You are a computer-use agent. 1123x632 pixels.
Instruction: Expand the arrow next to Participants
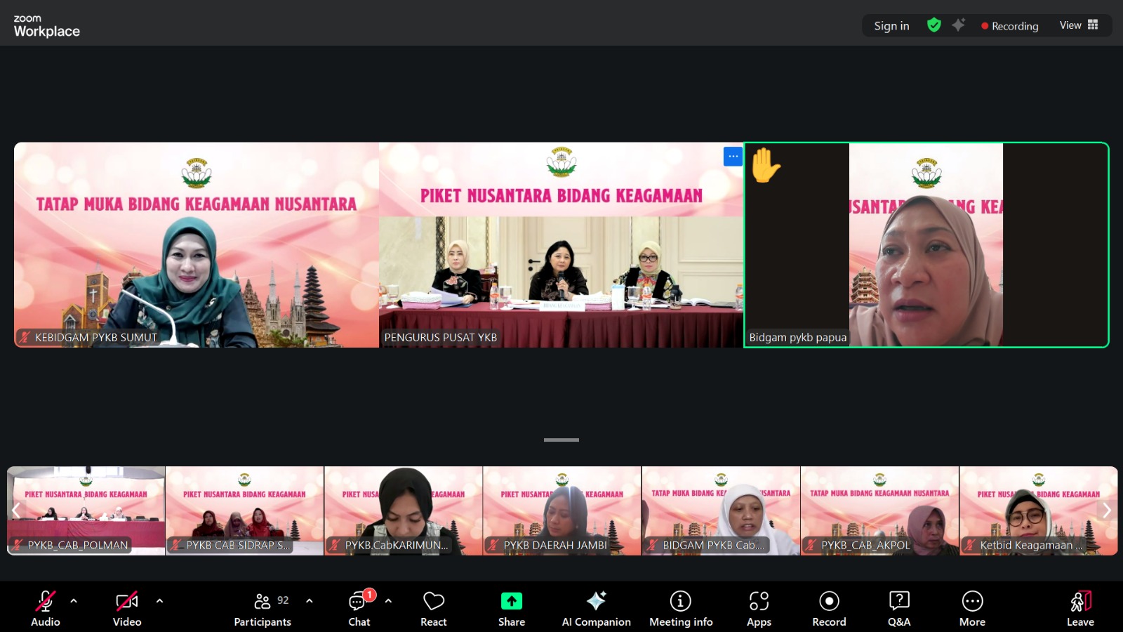point(310,601)
